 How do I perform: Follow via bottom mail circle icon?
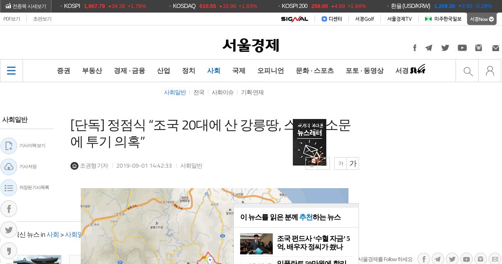495,259
